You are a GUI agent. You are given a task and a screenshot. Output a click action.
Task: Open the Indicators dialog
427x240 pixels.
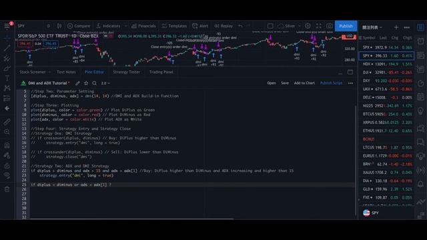(x=108, y=26)
